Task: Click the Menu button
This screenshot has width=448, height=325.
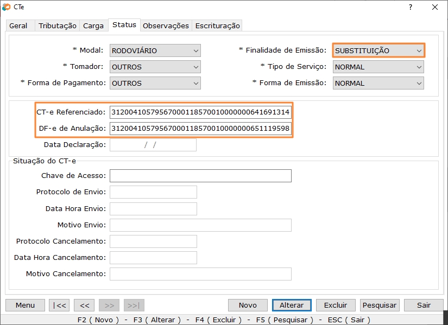Action: pos(25,305)
